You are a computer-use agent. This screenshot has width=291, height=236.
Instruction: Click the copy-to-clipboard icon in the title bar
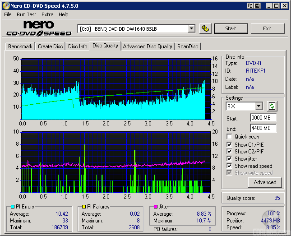[x=250, y=6]
